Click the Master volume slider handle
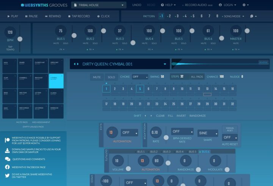 [247, 31]
